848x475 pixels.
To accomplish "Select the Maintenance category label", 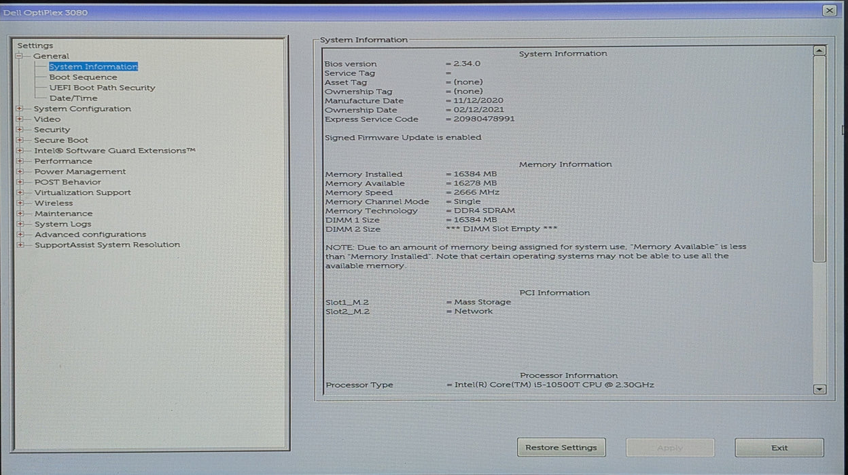I will (x=63, y=214).
